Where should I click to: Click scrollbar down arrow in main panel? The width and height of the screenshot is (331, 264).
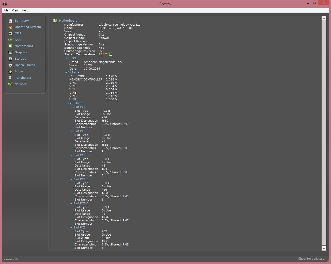point(324,248)
